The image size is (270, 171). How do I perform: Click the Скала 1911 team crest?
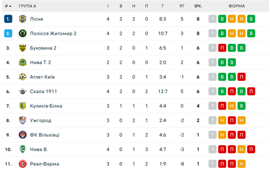click(x=23, y=91)
